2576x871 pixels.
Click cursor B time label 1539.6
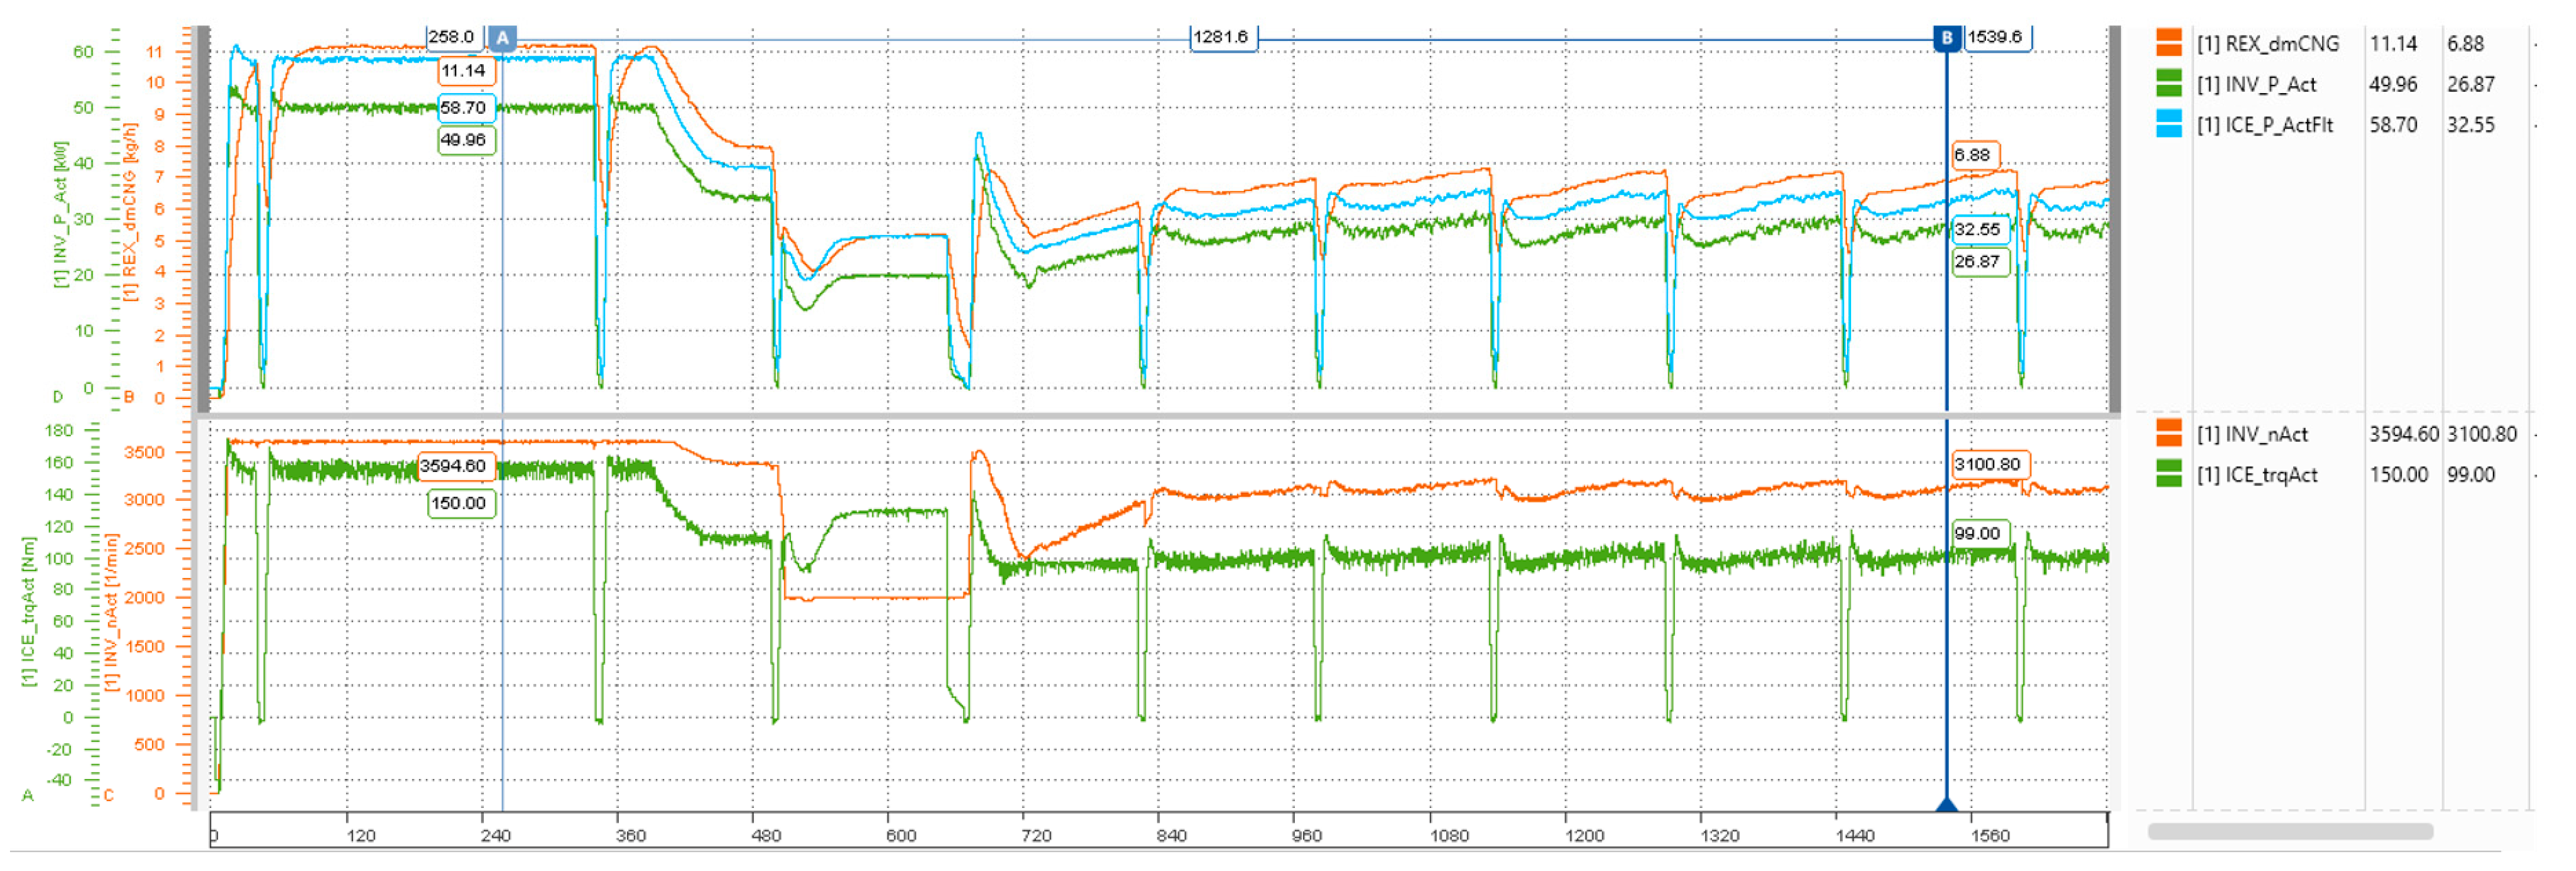click(1995, 37)
